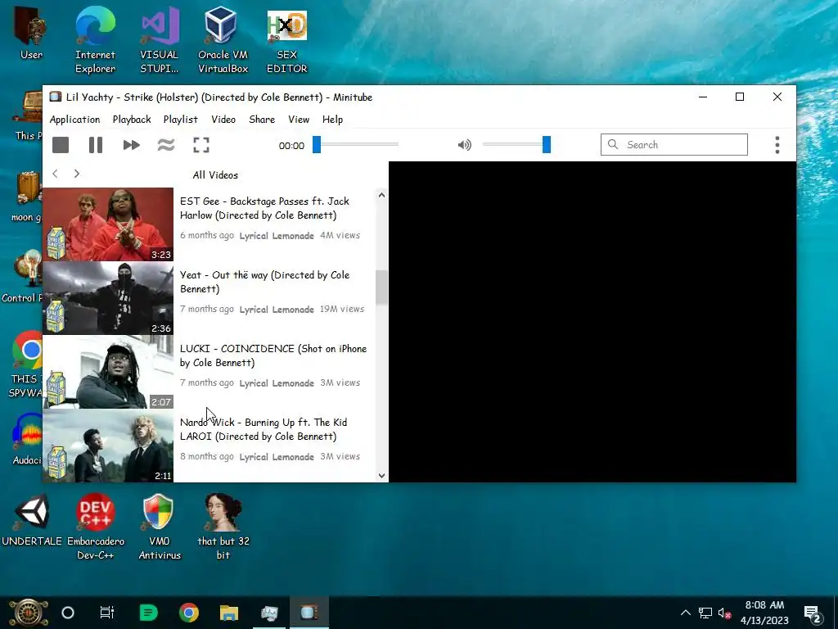
Task: Open the notification center icon
Action: point(813,614)
